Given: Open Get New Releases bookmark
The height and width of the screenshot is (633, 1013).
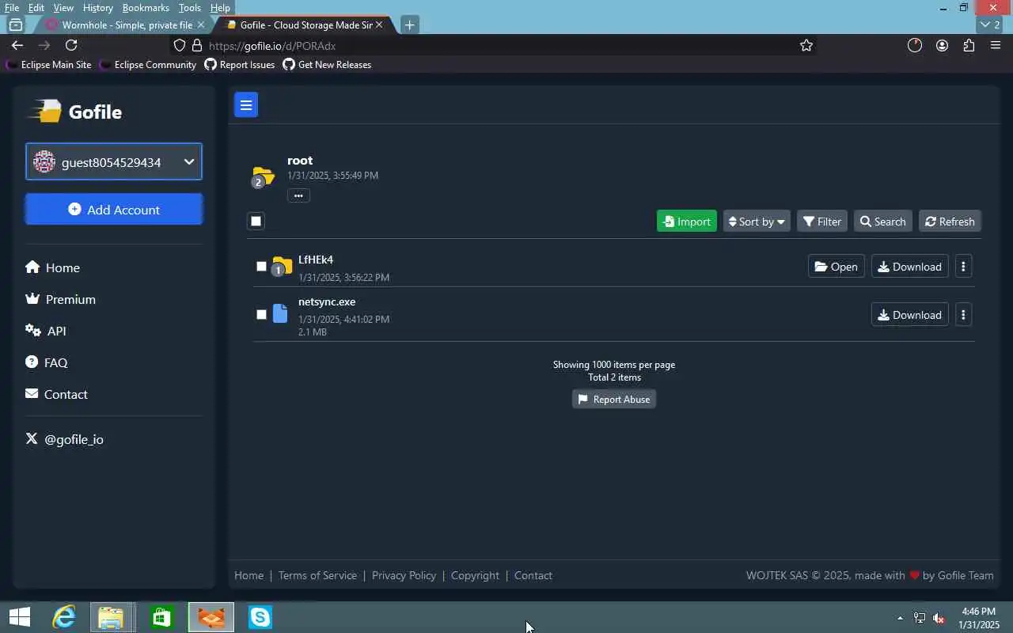Looking at the screenshot, I should 327,65.
